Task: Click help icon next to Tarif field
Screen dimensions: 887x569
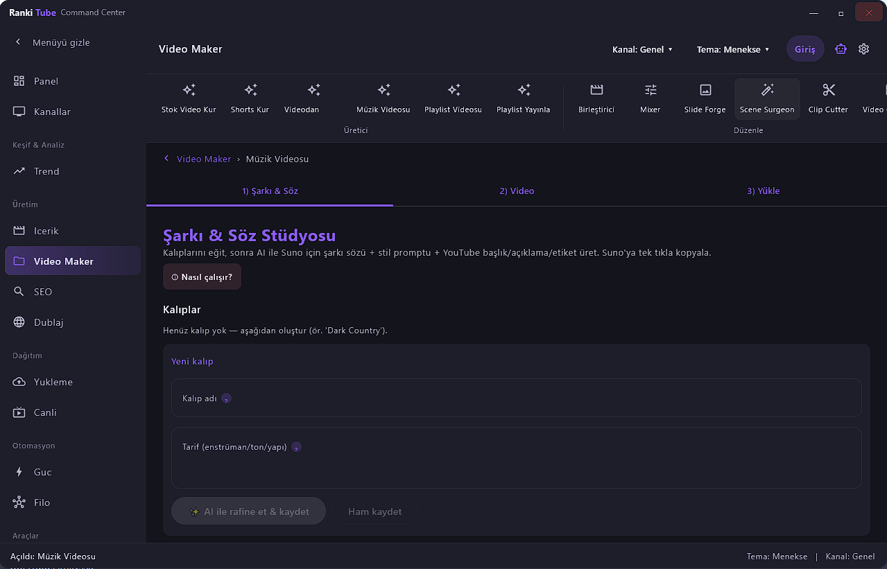Action: (x=296, y=447)
